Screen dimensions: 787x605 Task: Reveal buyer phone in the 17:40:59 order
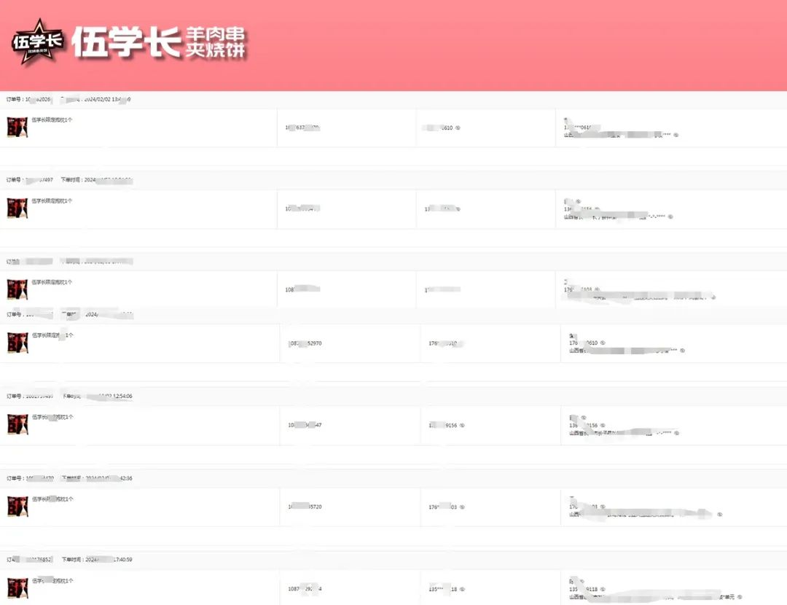pos(462,589)
